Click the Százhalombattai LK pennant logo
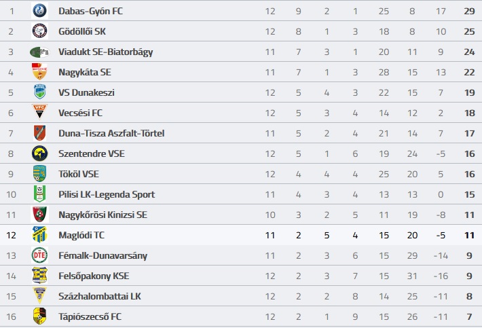Viewport: 482px width, 328px height. click(x=39, y=295)
